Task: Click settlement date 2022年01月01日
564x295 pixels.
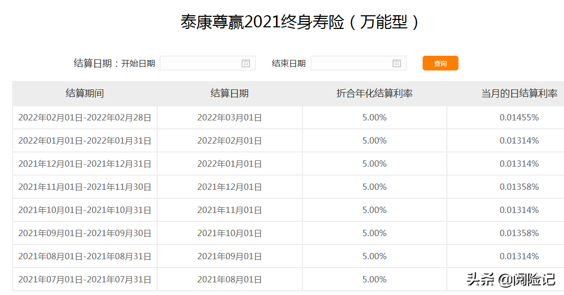Action: click(230, 164)
